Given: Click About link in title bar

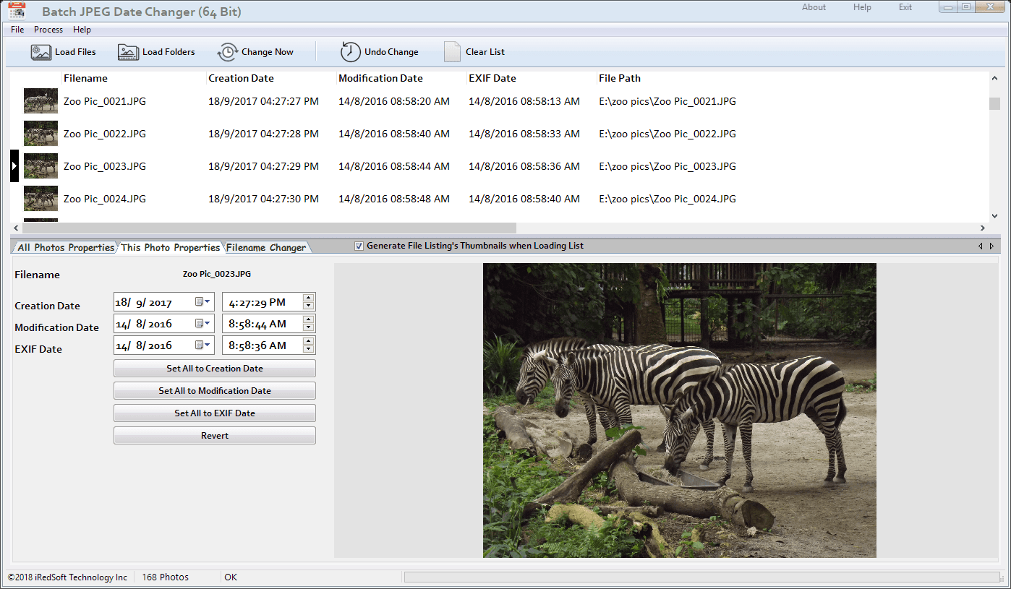Looking at the screenshot, I should pyautogui.click(x=814, y=7).
